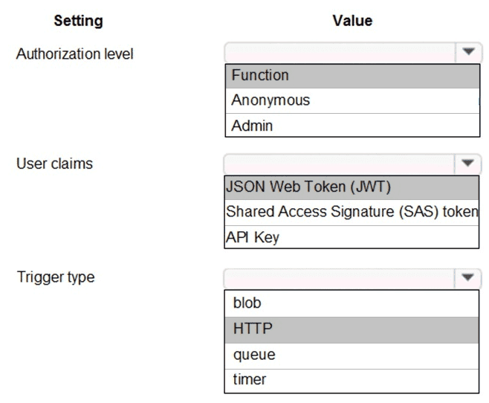Pick queue as trigger type

pyautogui.click(x=352, y=355)
